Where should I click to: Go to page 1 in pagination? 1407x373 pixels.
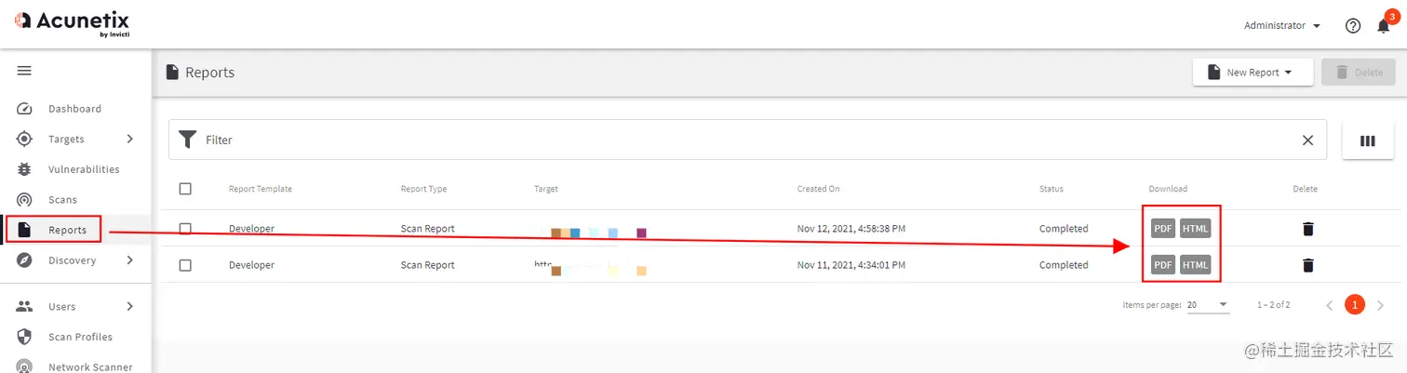1355,305
